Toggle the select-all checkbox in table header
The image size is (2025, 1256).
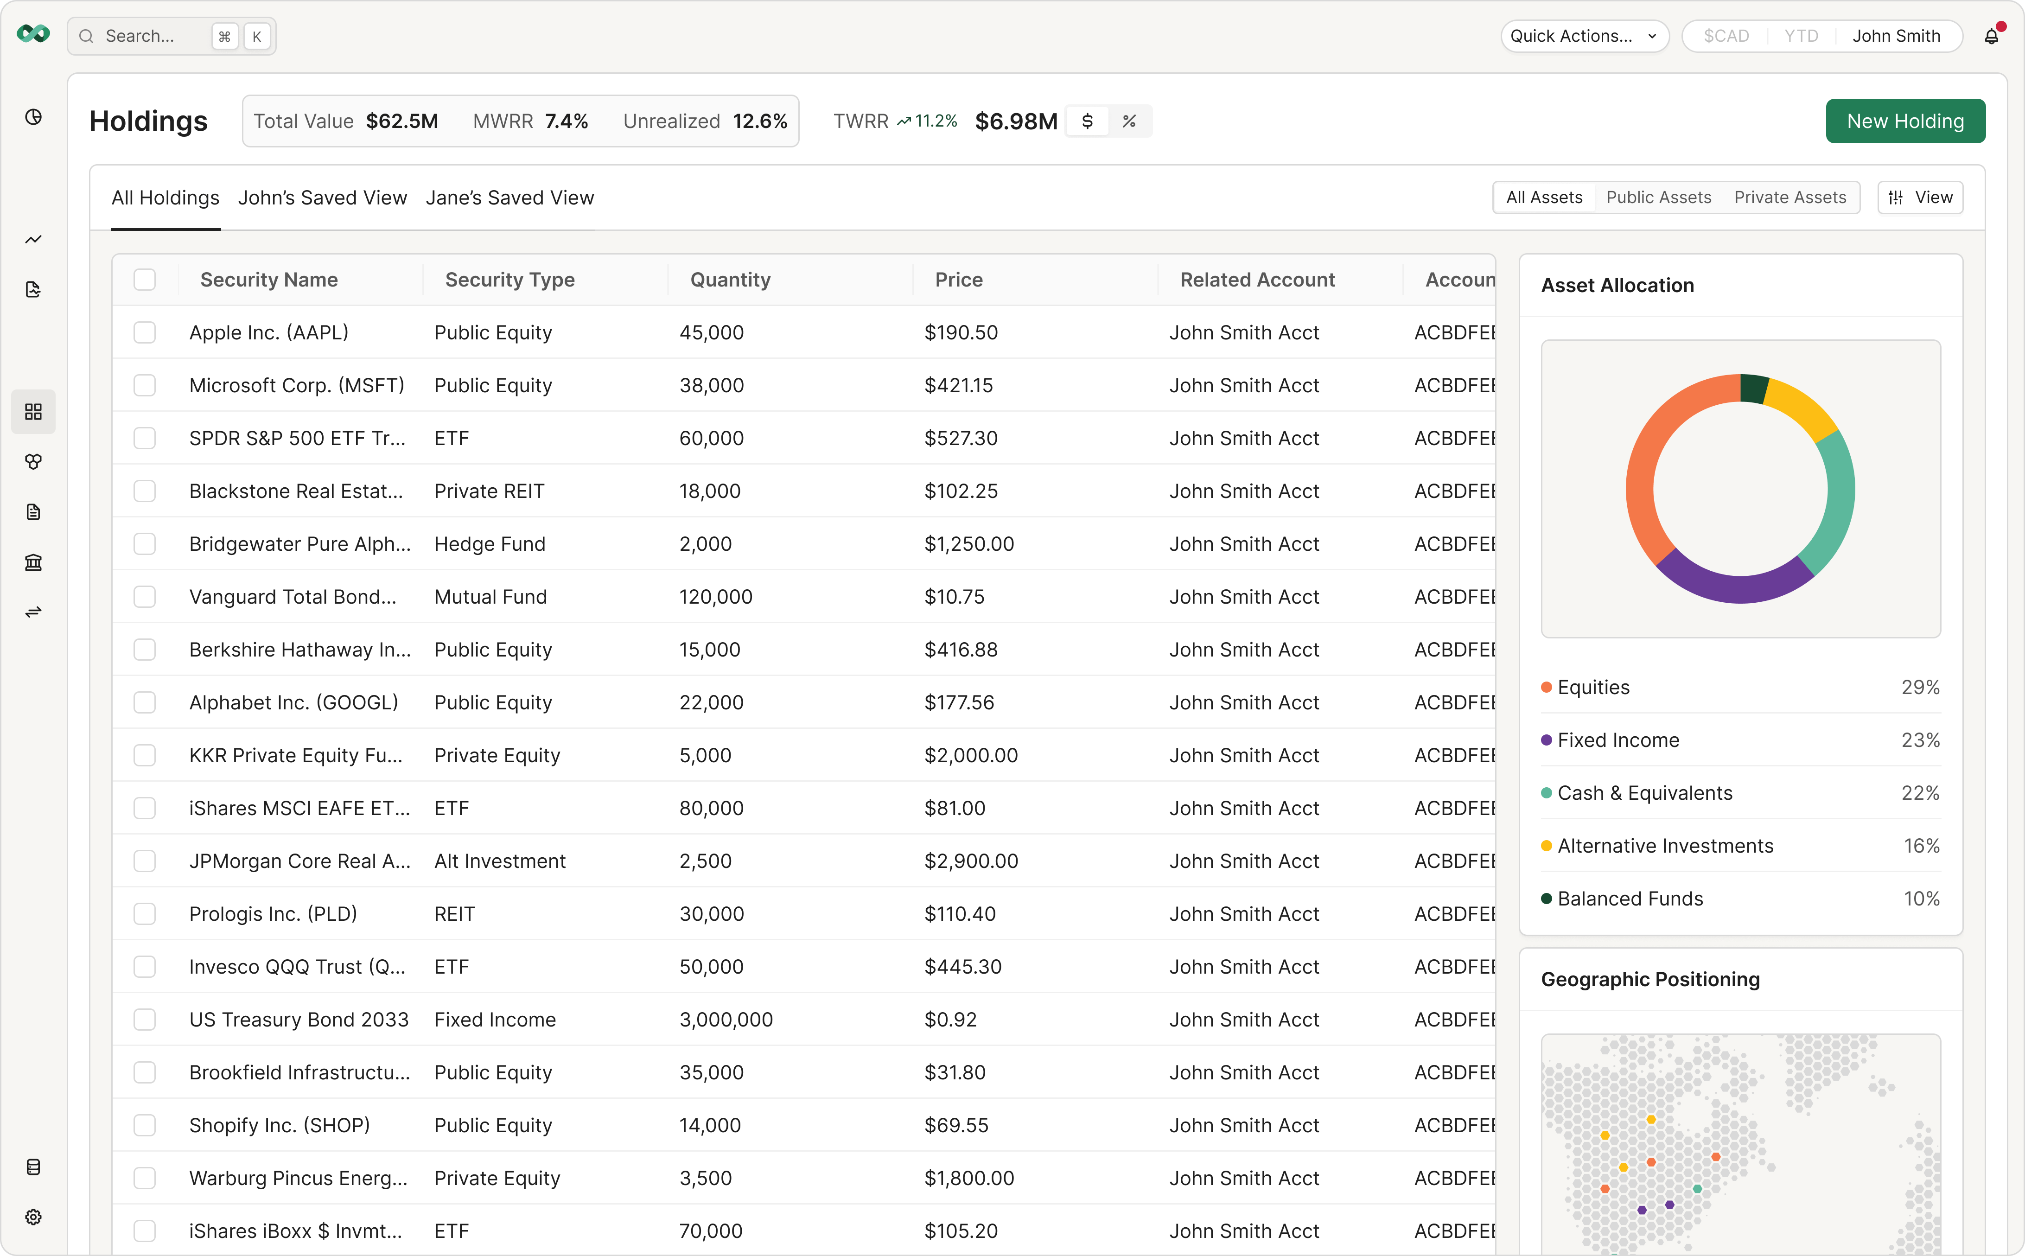[145, 280]
